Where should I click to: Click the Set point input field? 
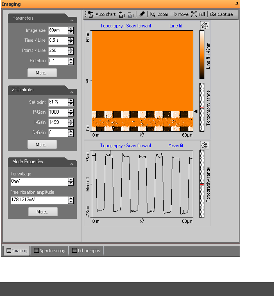click(58, 102)
